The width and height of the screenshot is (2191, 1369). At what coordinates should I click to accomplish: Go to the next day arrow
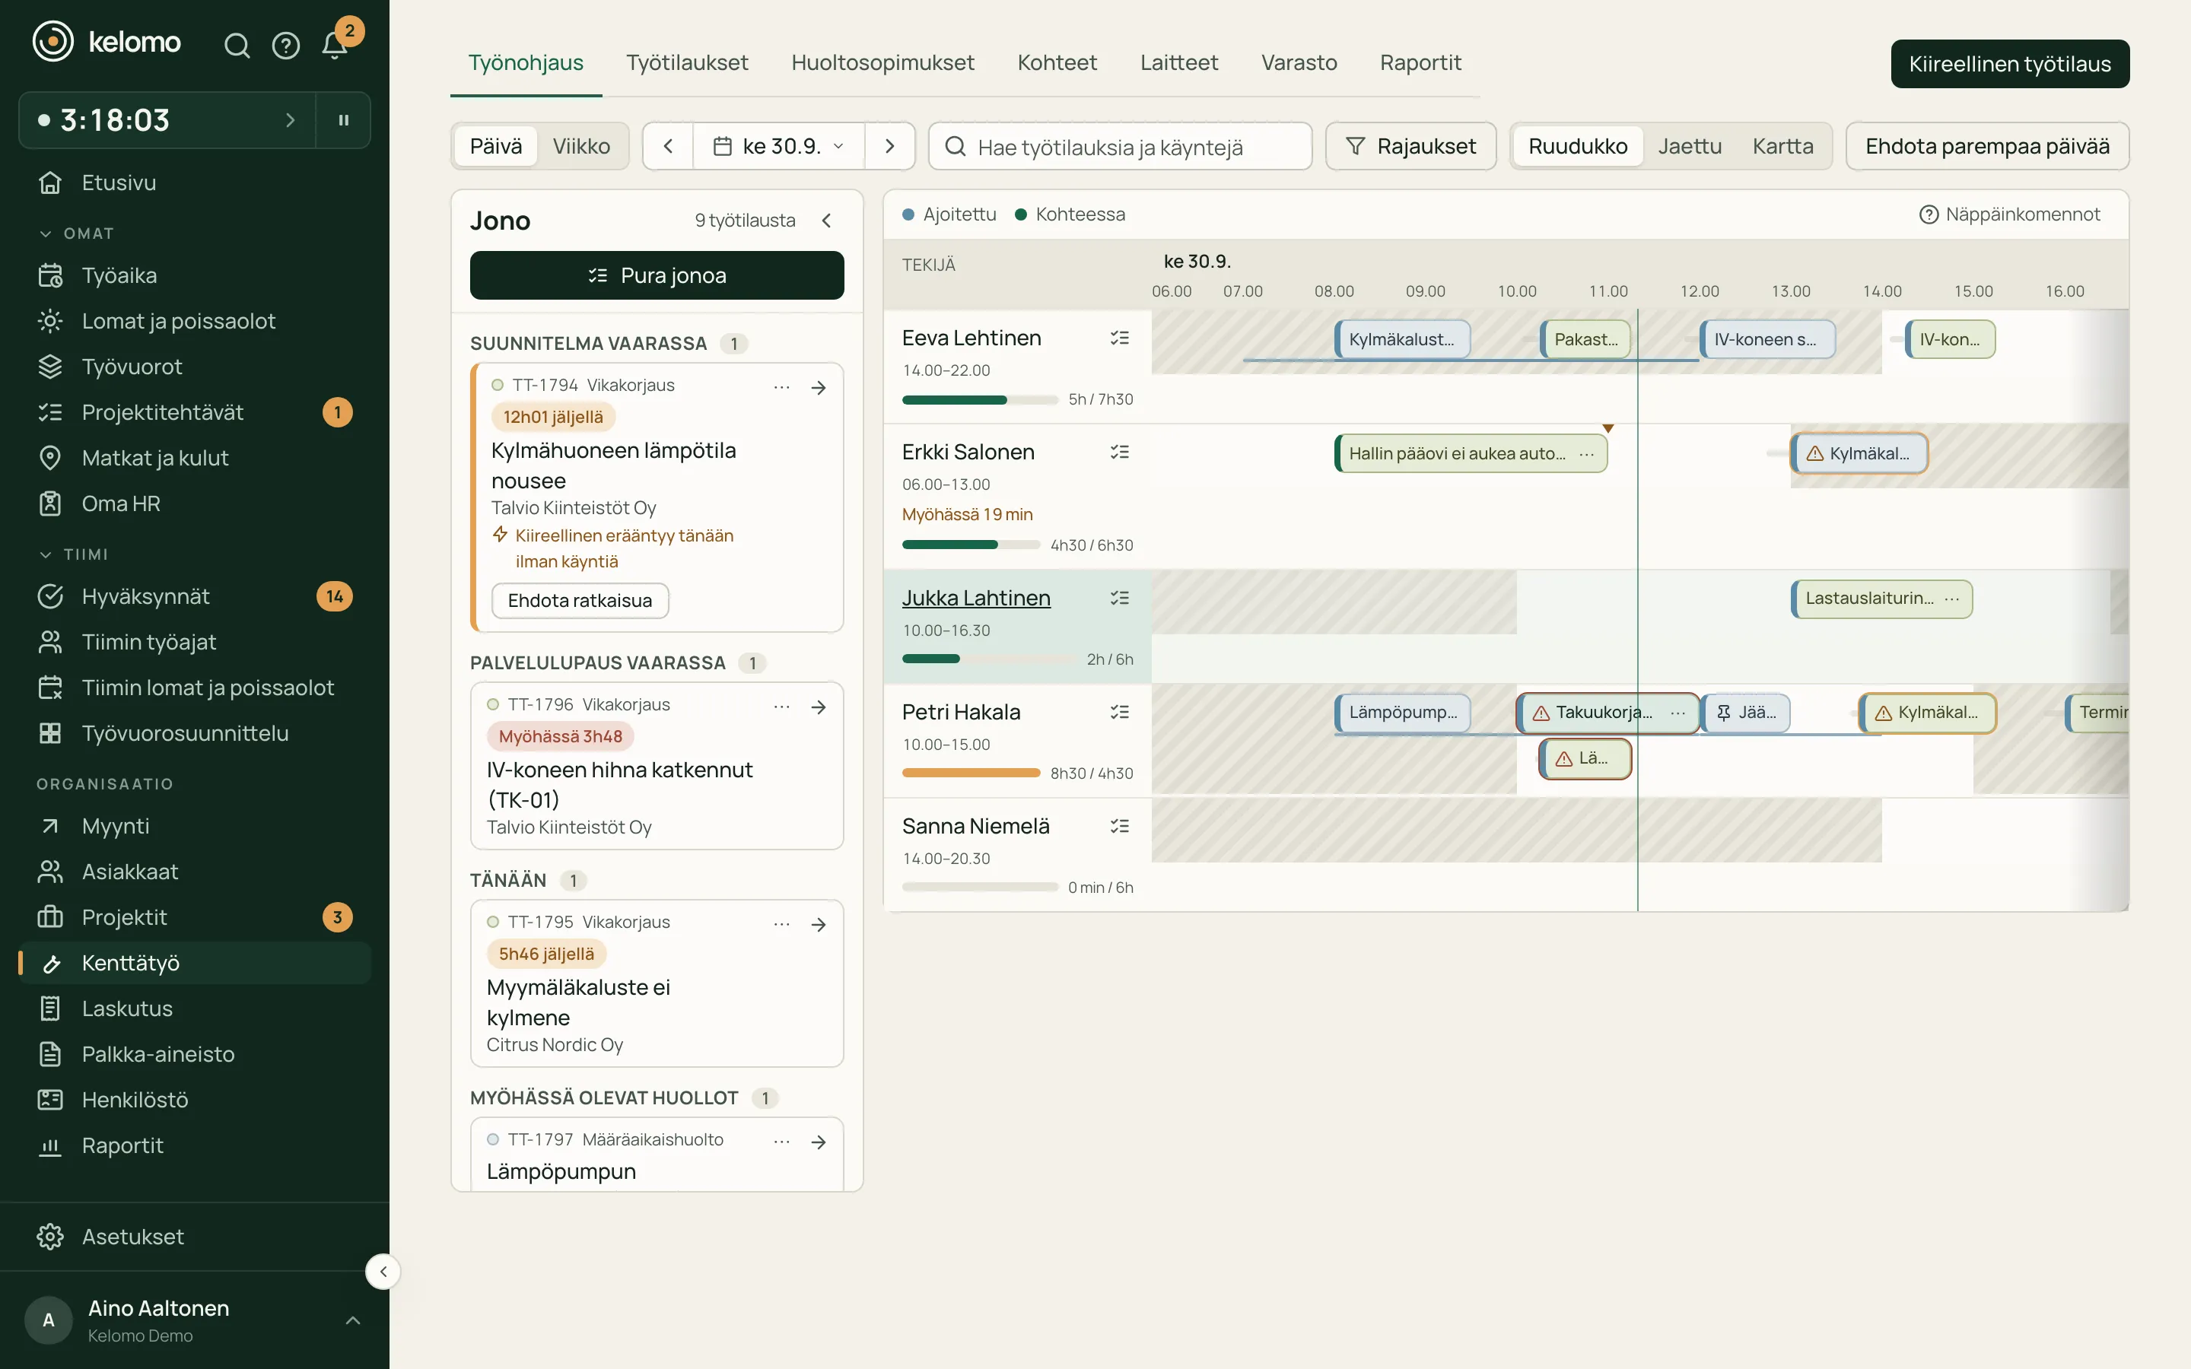click(889, 146)
